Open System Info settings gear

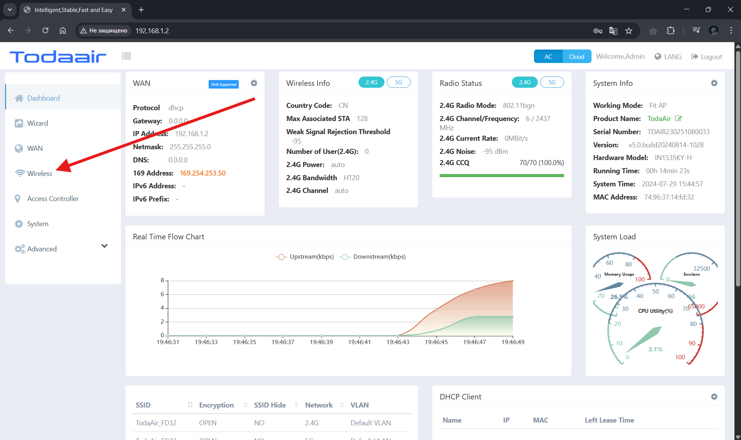click(714, 83)
